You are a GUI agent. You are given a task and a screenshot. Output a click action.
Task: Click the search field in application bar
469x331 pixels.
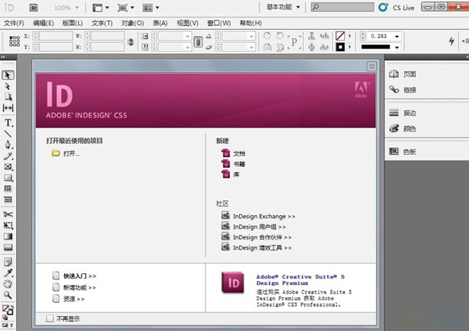click(342, 7)
